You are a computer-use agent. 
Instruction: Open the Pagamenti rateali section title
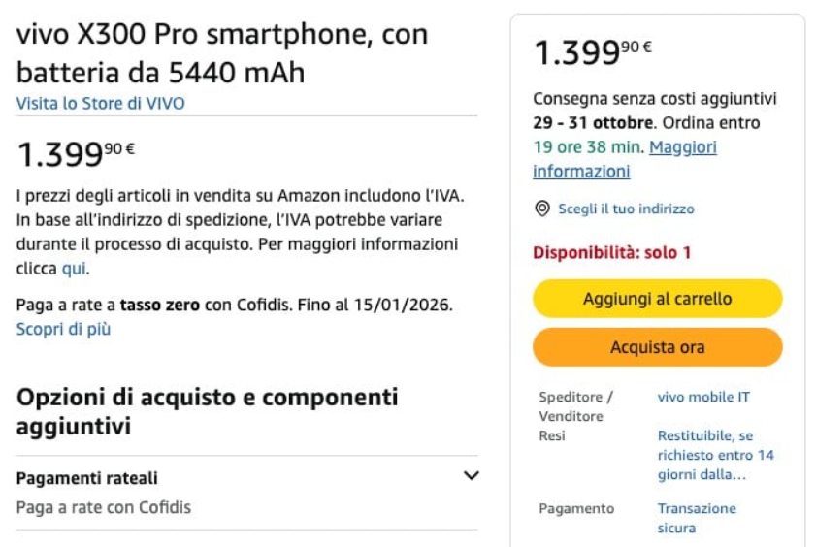87,478
